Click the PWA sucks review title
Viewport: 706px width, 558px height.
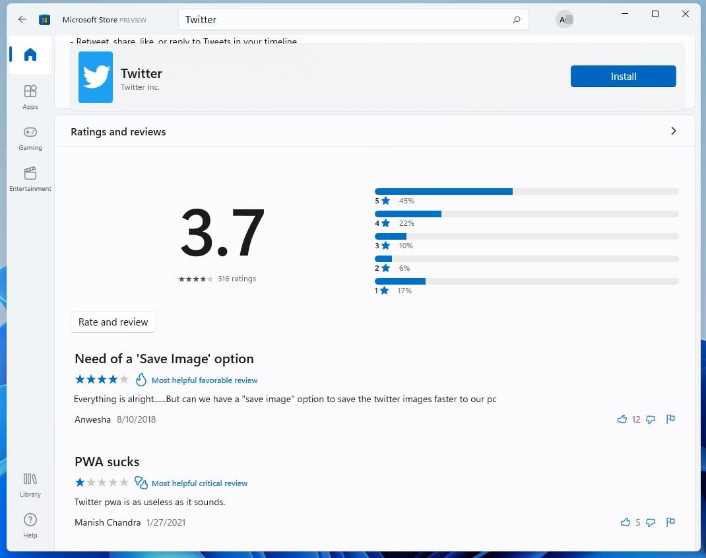pyautogui.click(x=107, y=462)
